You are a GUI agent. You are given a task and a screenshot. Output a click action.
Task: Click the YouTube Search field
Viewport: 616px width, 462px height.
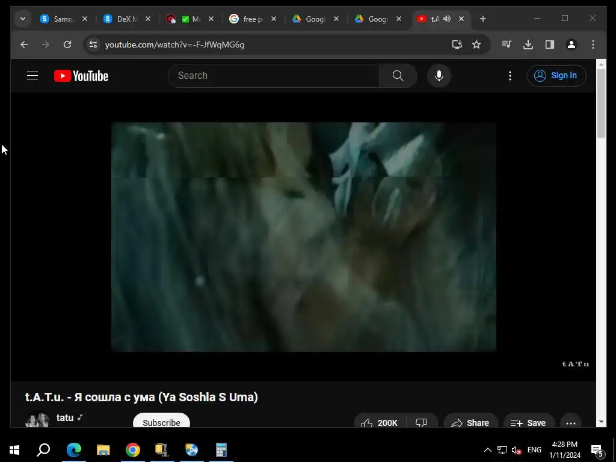(x=274, y=75)
